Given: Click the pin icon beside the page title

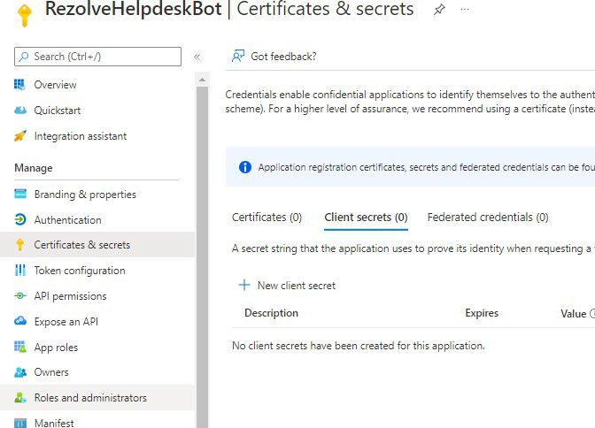Looking at the screenshot, I should (x=439, y=10).
